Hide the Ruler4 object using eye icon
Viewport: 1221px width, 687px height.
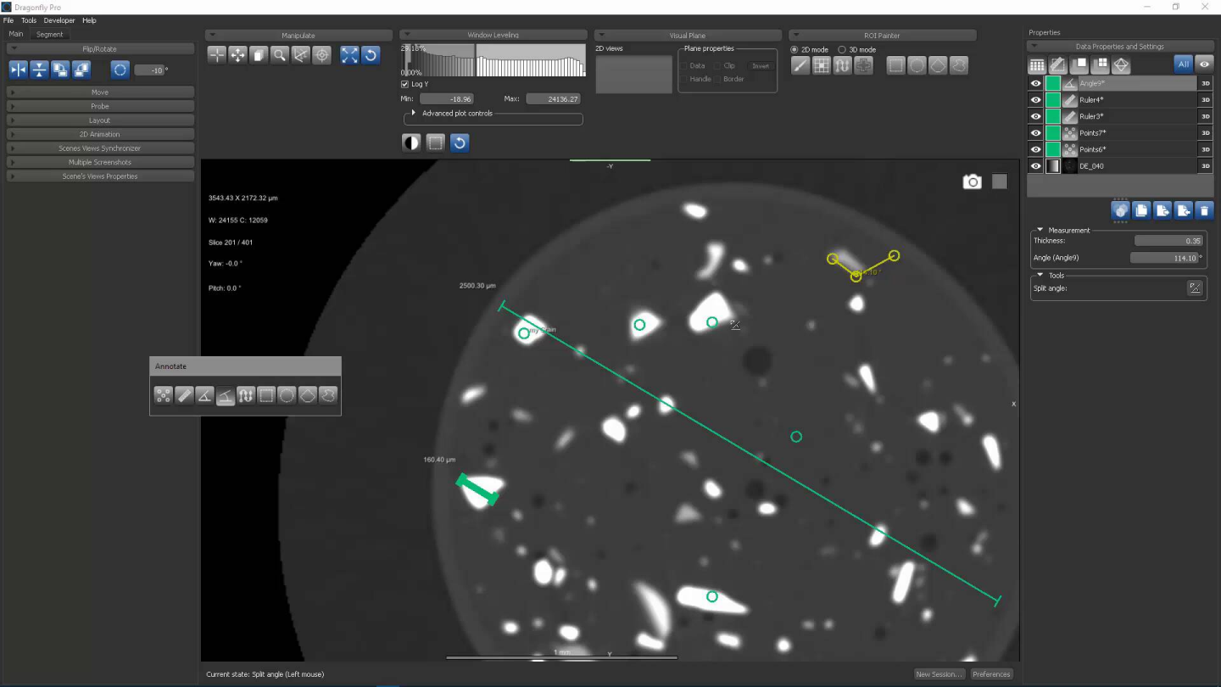[x=1035, y=100]
